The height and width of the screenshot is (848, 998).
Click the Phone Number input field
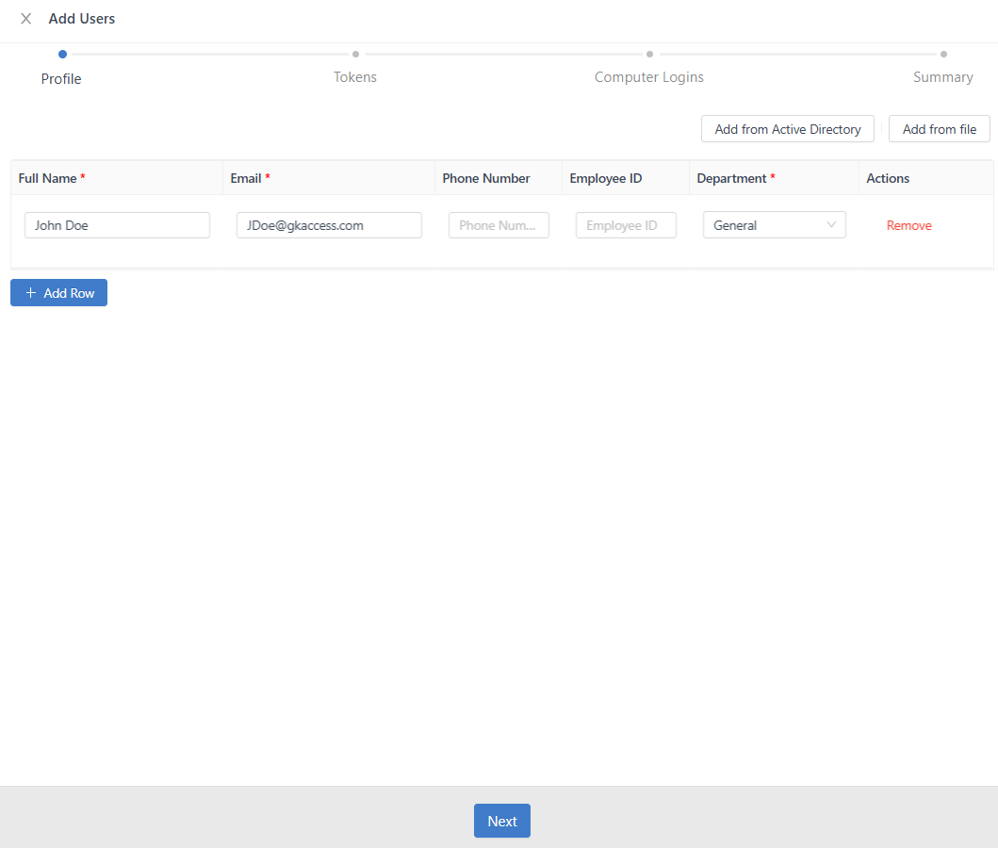click(x=499, y=225)
